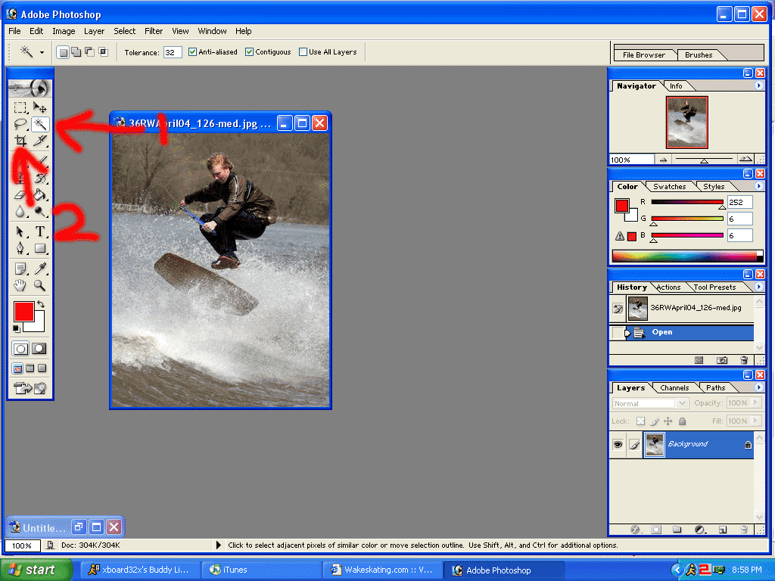This screenshot has height=581, width=775.
Task: Select the Magic Wand tool
Action: tap(40, 124)
